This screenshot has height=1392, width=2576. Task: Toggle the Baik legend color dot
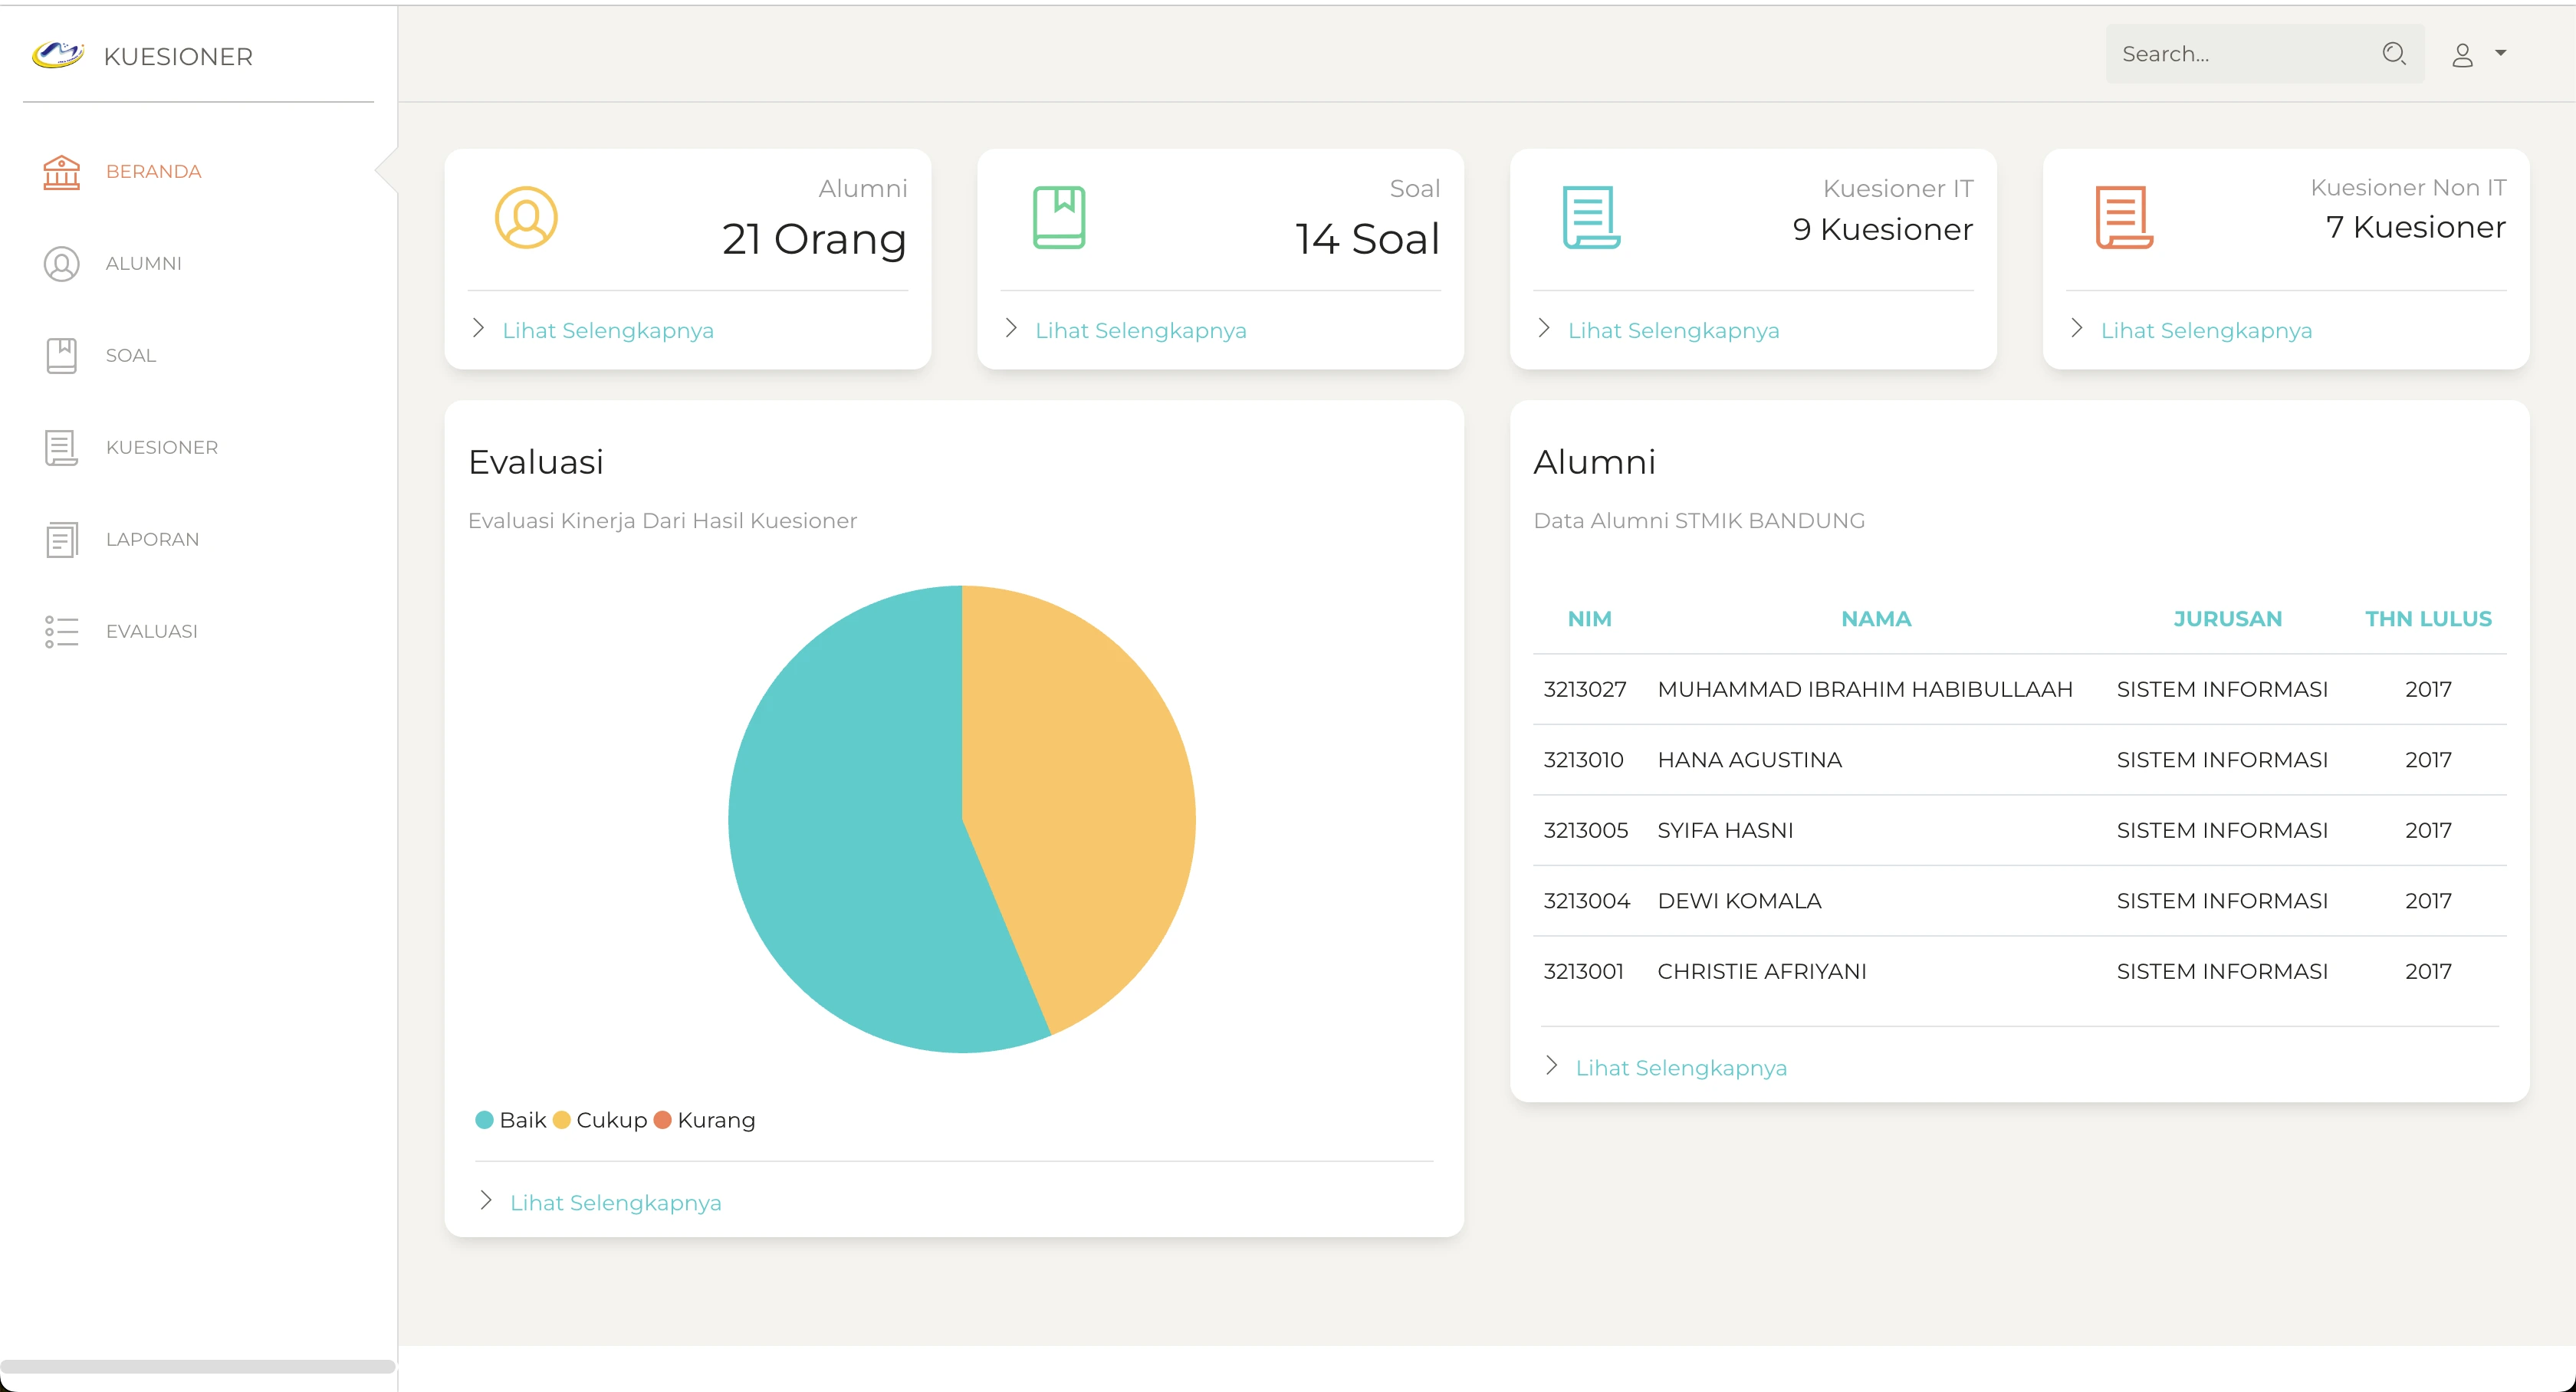(x=484, y=1120)
